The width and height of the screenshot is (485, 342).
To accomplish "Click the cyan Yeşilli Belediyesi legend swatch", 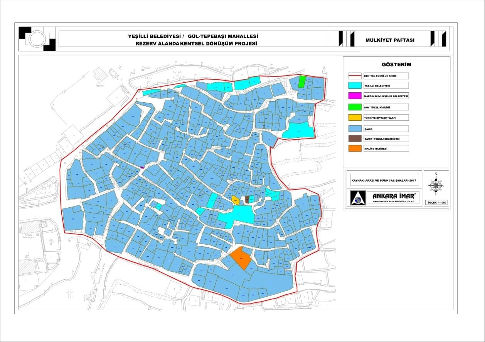I will (x=354, y=86).
